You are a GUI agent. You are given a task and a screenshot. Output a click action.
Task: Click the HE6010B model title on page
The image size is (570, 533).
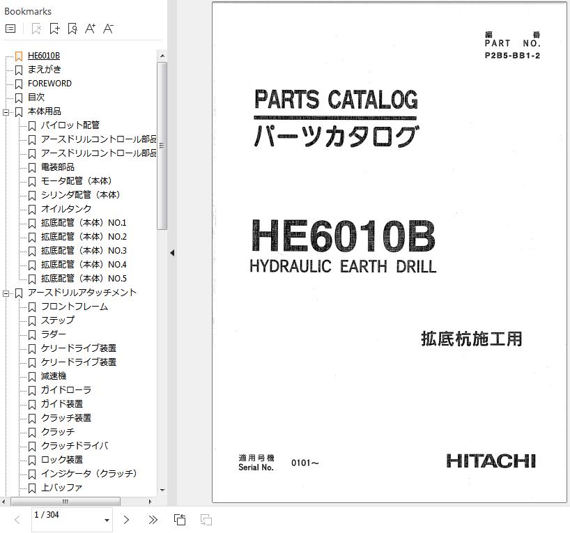point(343,236)
